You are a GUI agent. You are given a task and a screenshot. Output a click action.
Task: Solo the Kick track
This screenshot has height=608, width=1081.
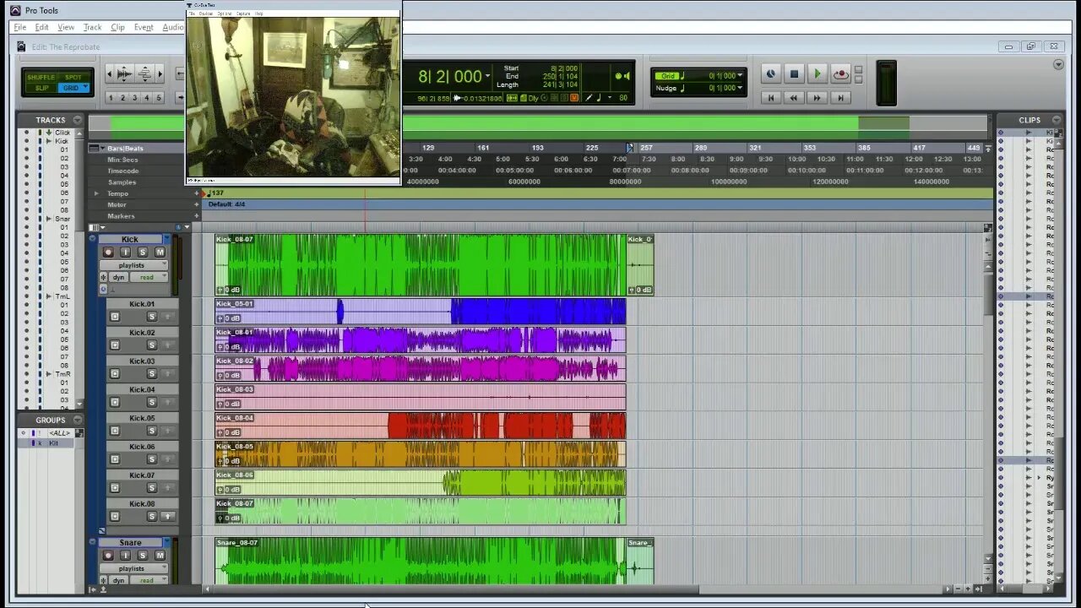tap(142, 252)
